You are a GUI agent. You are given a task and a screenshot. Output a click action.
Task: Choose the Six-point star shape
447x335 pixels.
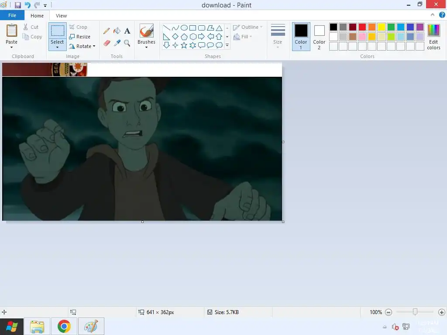(193, 45)
